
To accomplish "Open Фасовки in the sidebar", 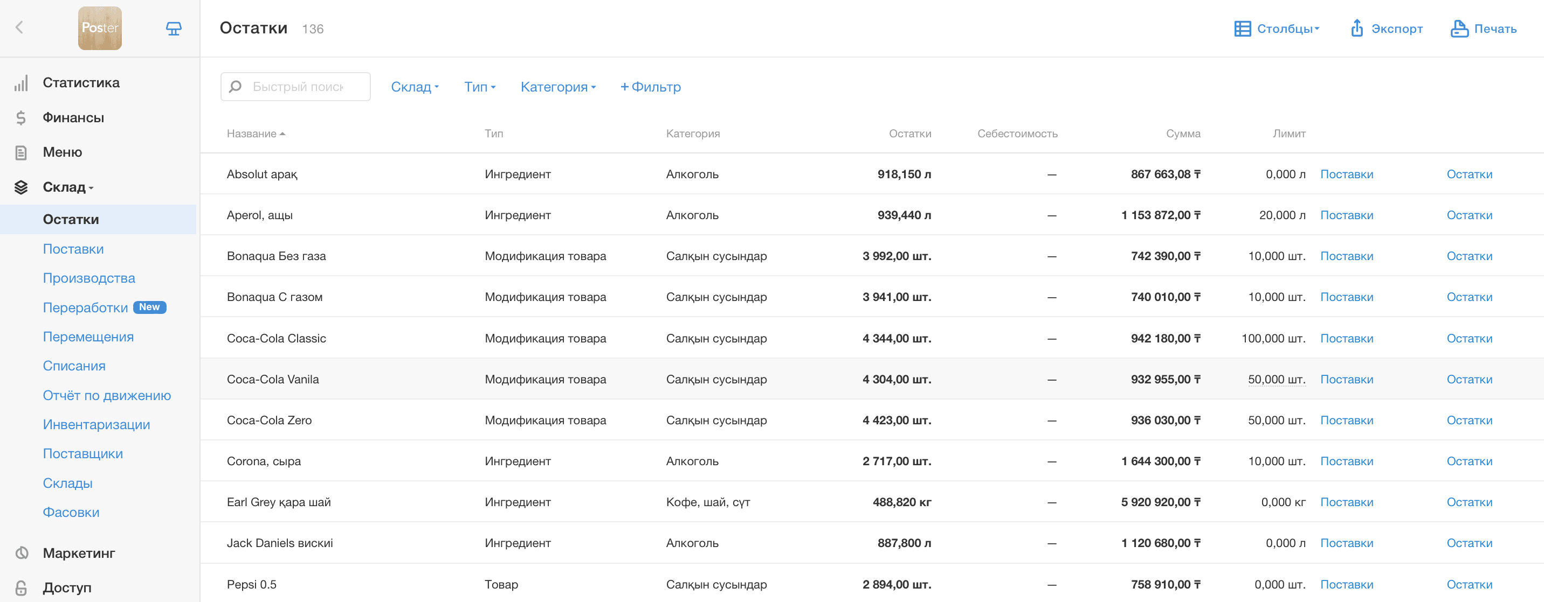I will click(x=71, y=512).
